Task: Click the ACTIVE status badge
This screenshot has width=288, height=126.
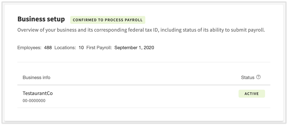Action: (x=252, y=94)
